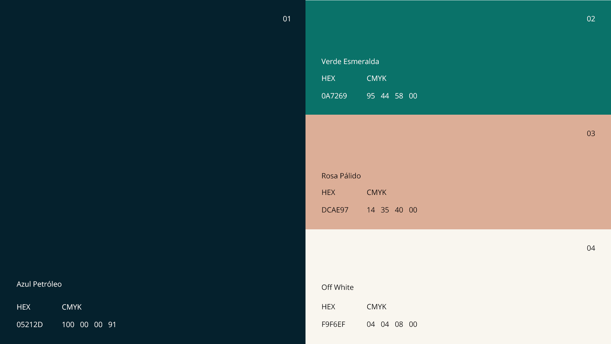Click the DCAE97 hex code

tap(335, 210)
